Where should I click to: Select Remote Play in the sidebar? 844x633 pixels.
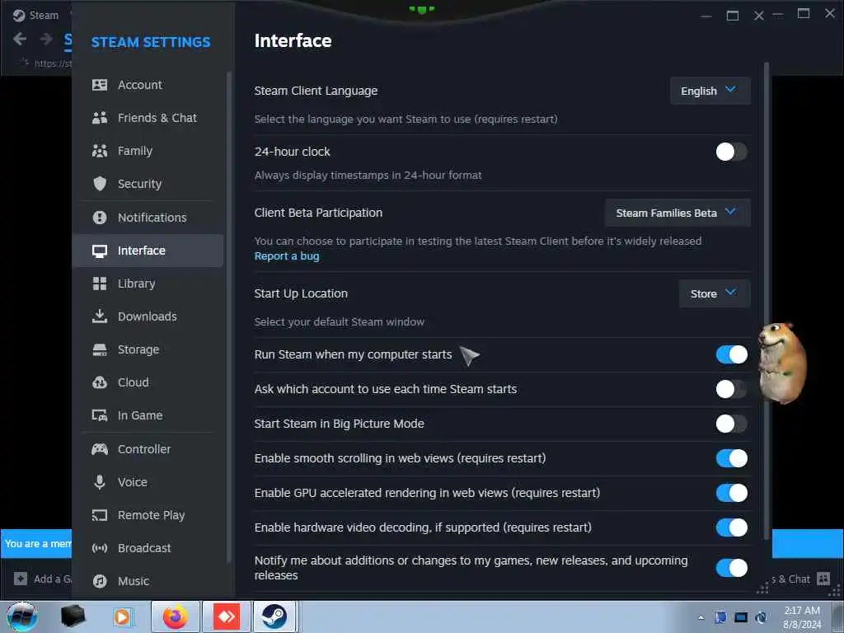[148, 515]
